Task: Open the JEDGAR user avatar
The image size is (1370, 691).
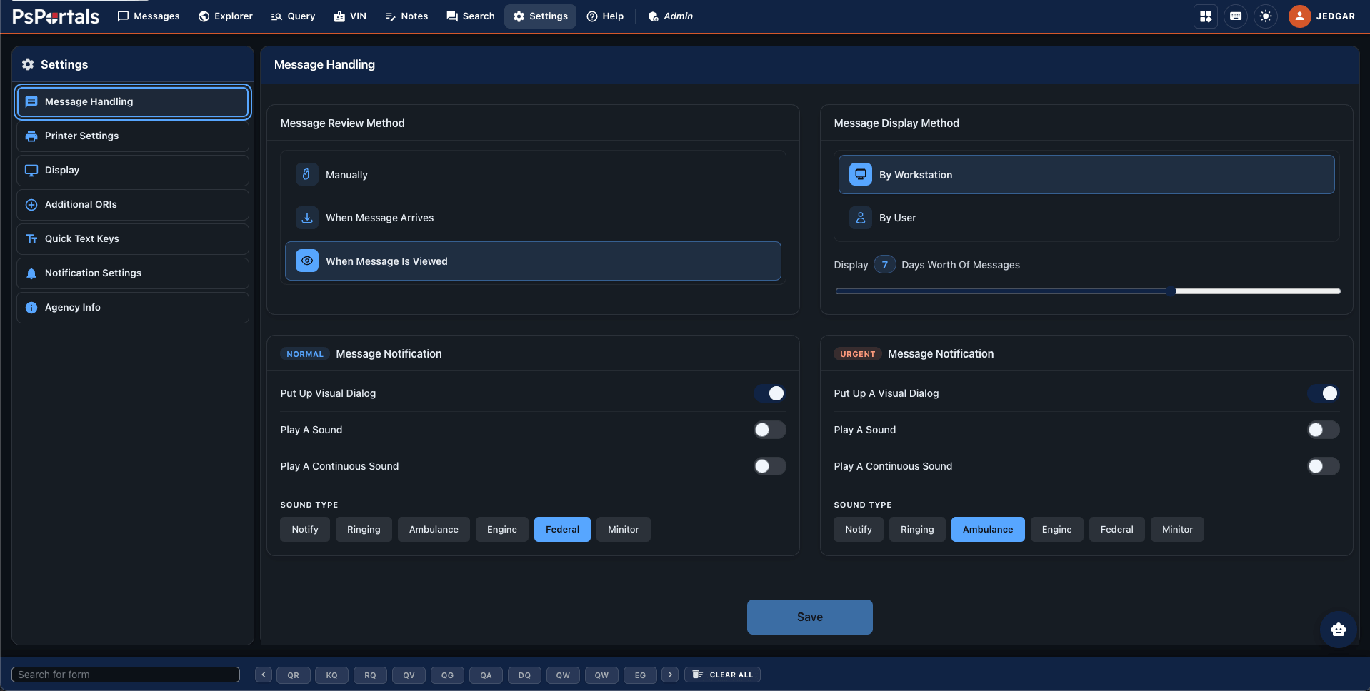Action: tap(1299, 16)
